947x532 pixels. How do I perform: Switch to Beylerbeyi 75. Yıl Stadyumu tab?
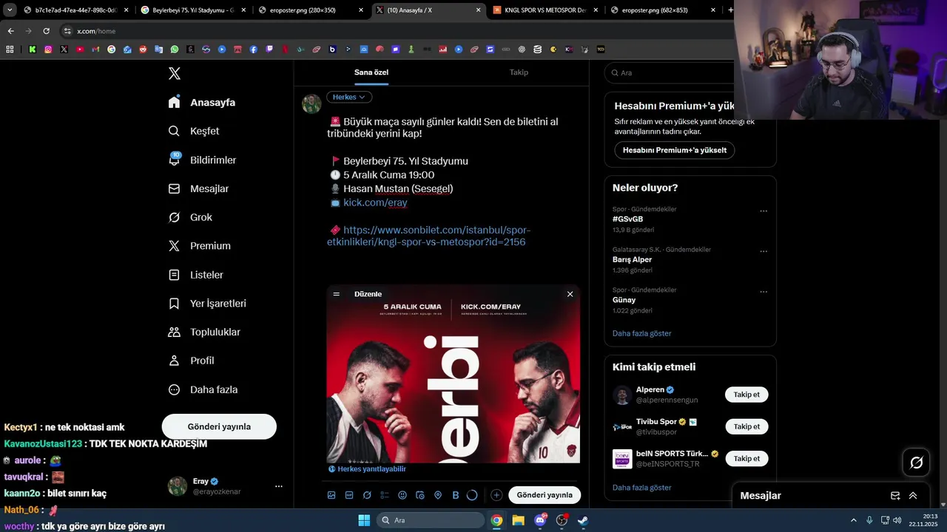(x=192, y=10)
